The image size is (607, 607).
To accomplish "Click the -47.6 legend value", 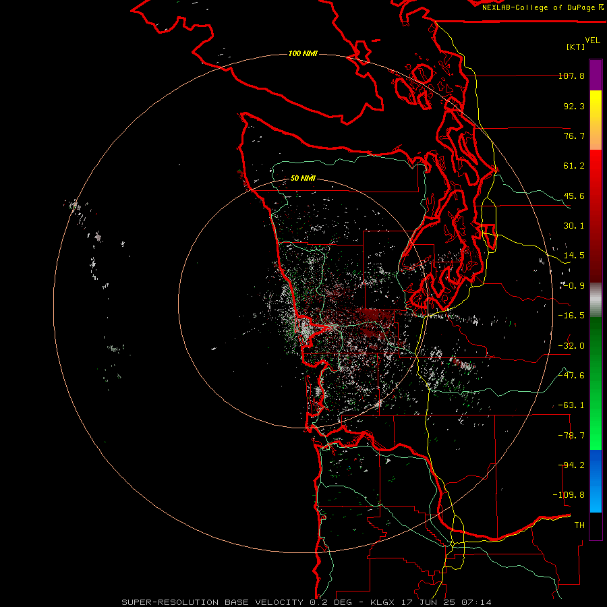I will point(571,376).
